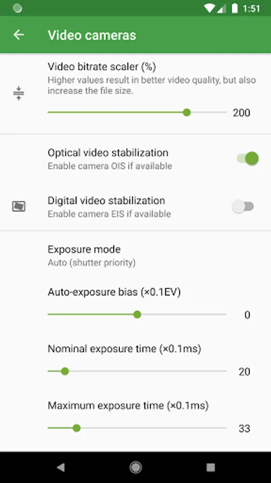Tap the Optical video stabilization label
This screenshot has height=483, width=271.
click(x=108, y=153)
